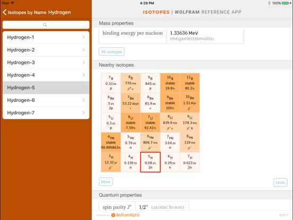The image size is (293, 220).
Task: Open the Hydrogen-1 entry
Action: [x=46, y=37]
